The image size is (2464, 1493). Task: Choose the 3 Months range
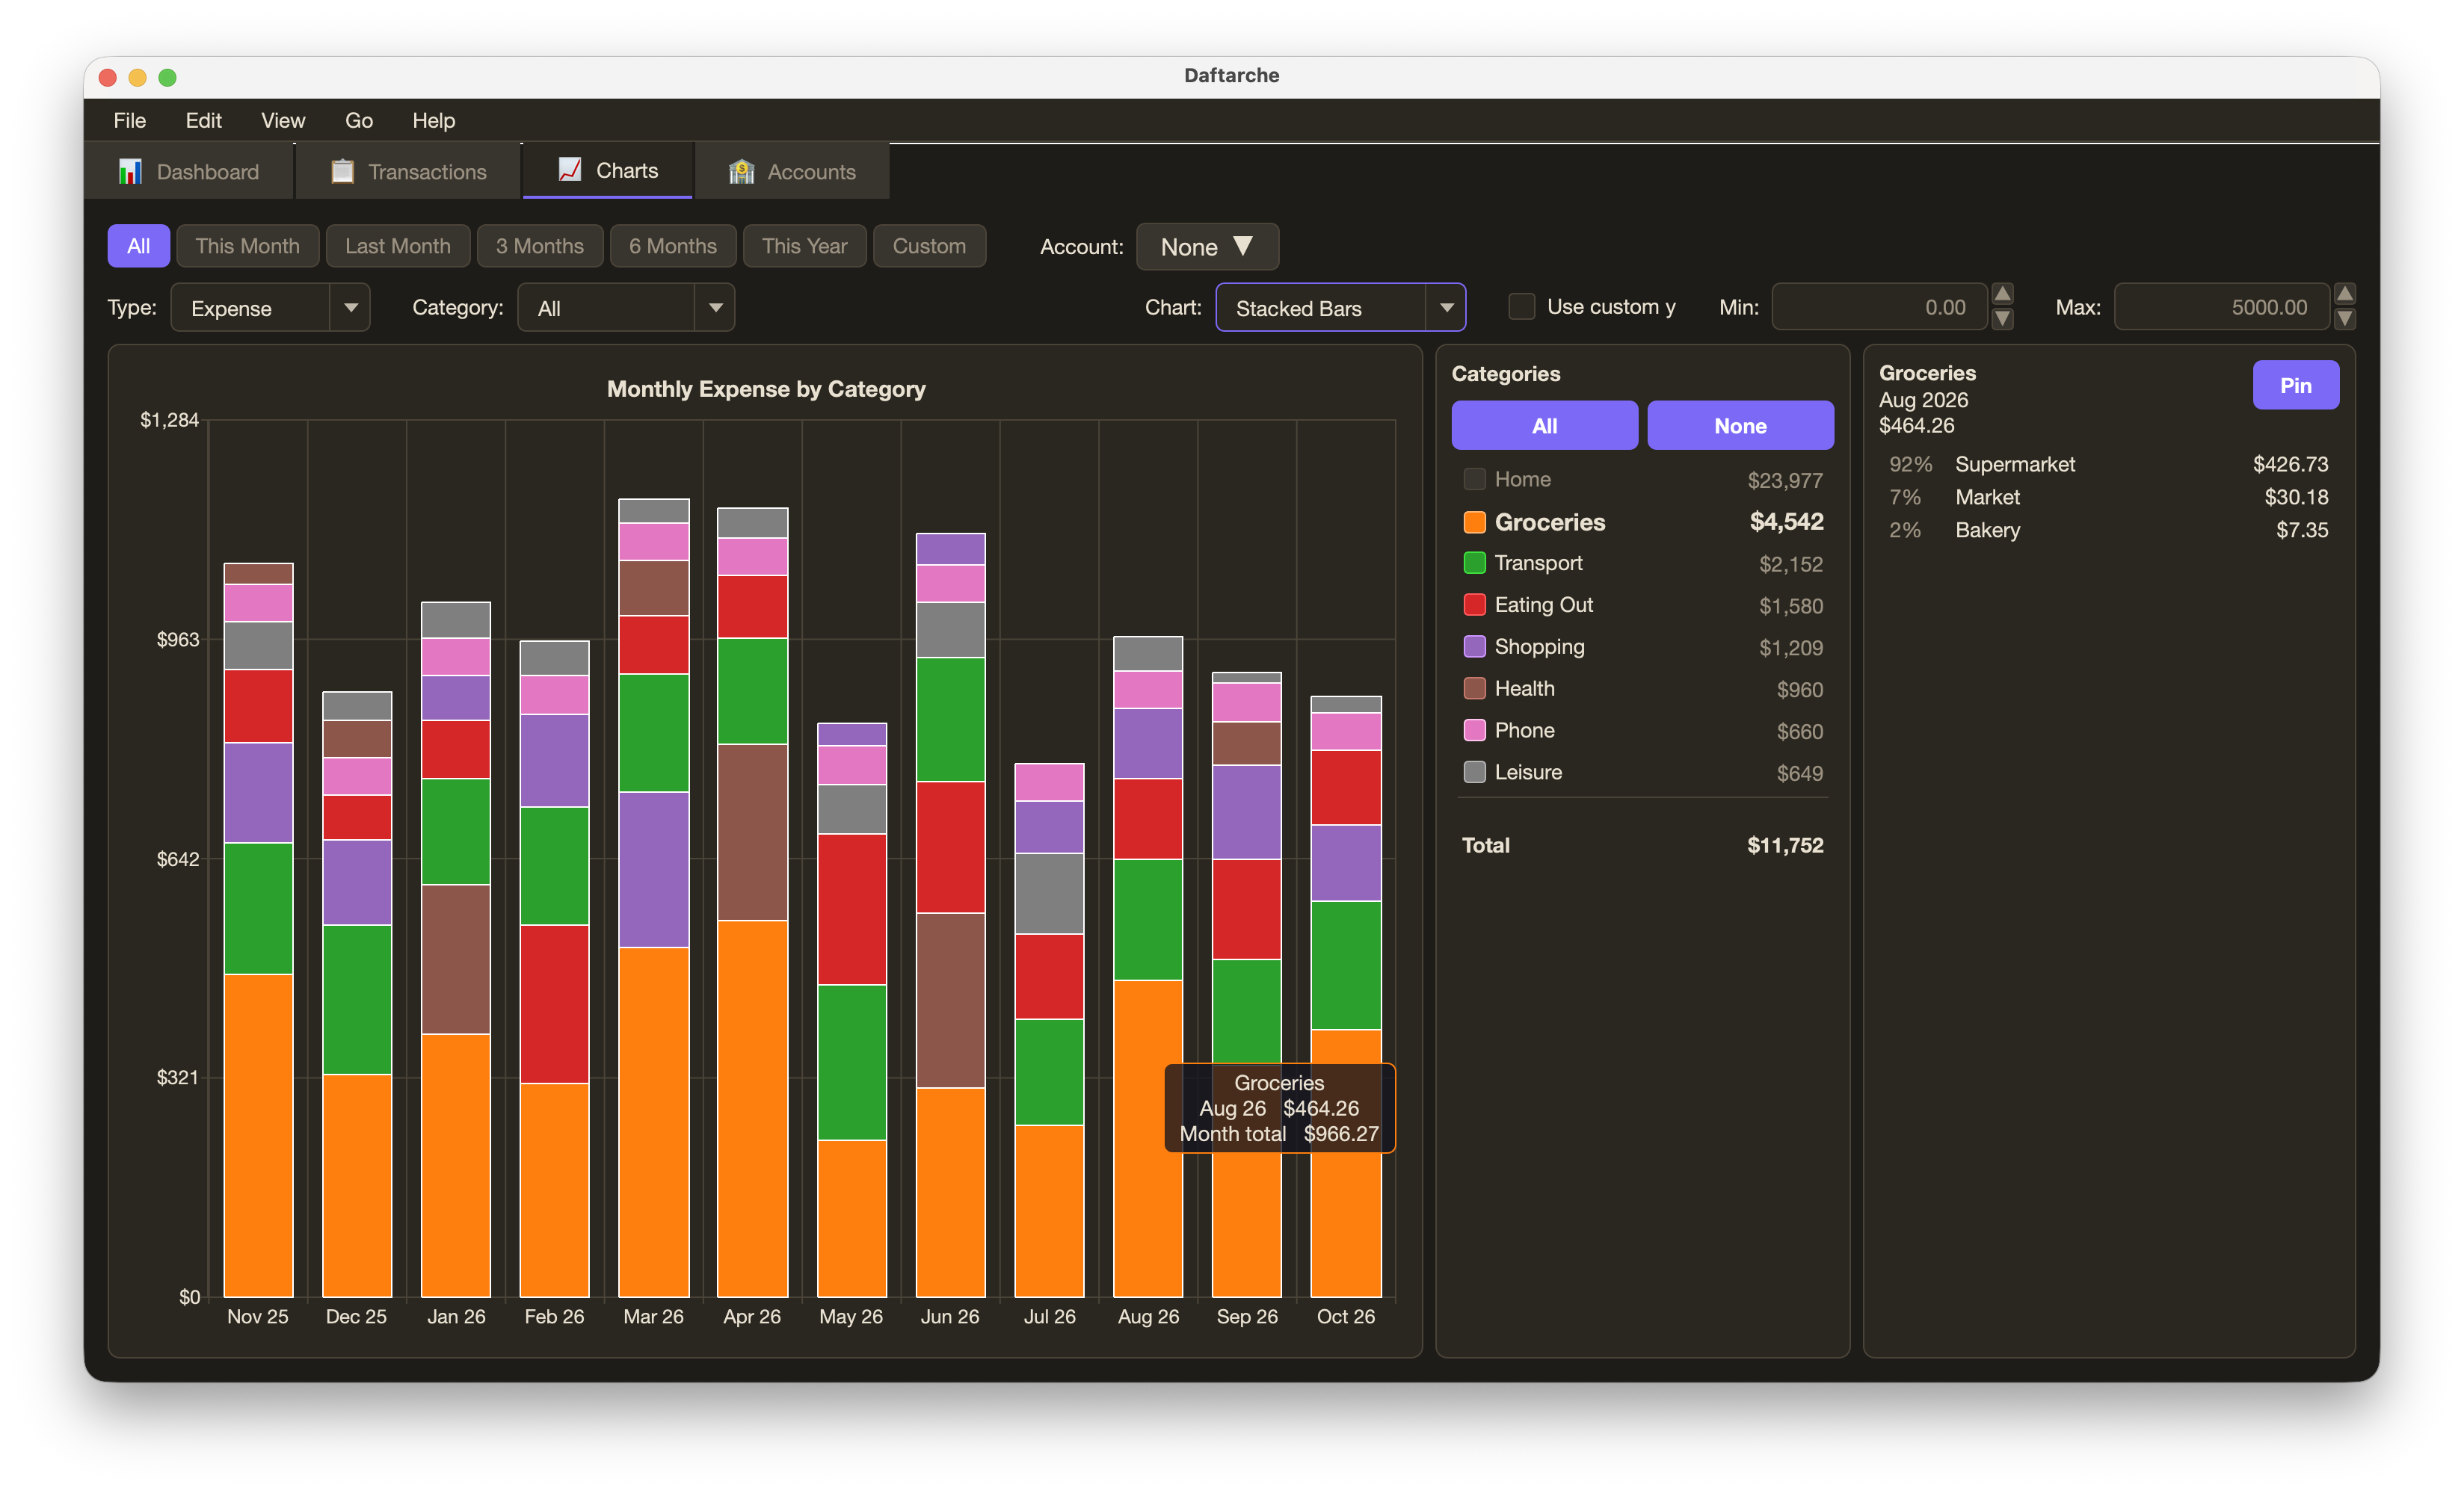(x=540, y=247)
